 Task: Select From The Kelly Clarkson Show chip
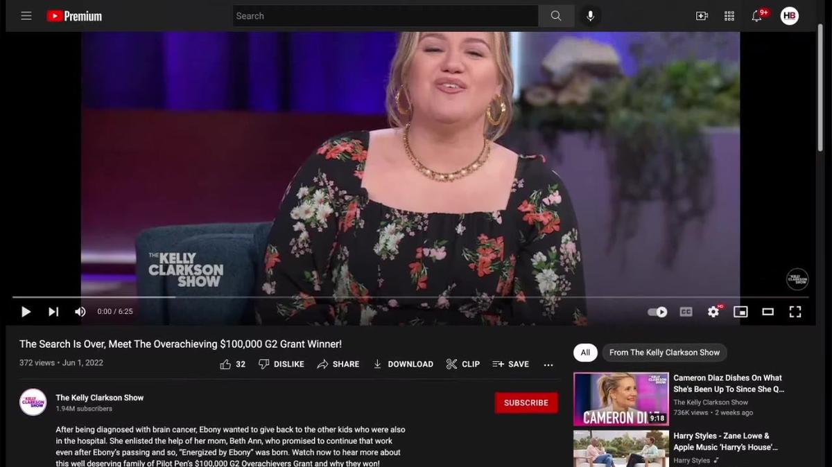pos(664,353)
